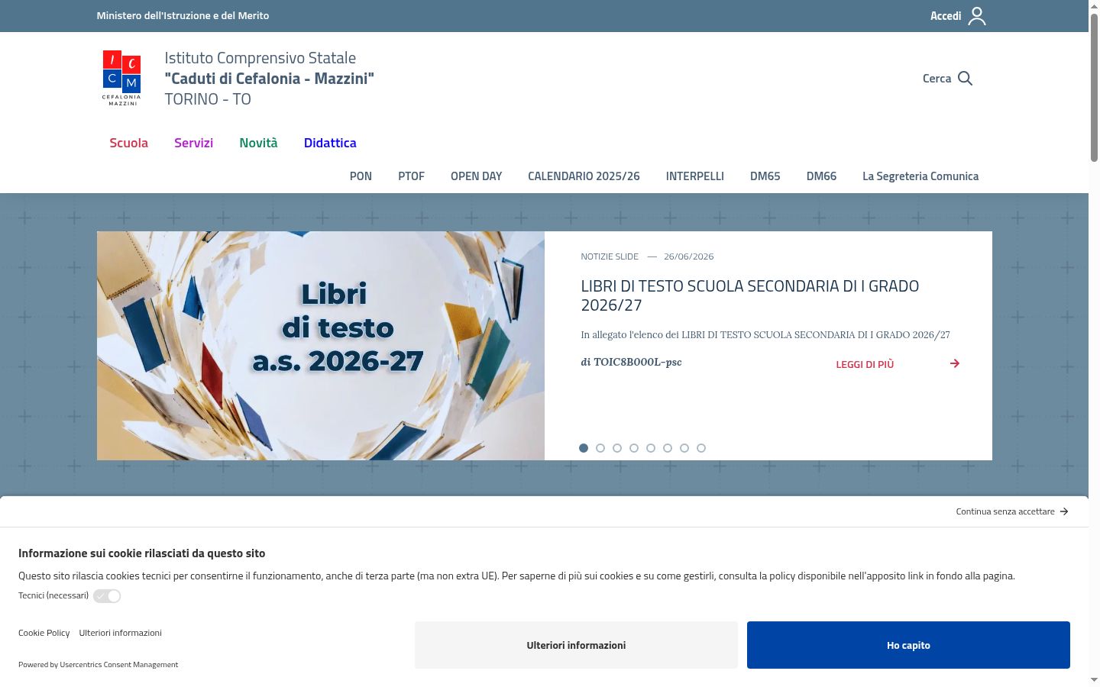
Task: Click the small Ulteriori informazioni text link
Action: point(120,633)
